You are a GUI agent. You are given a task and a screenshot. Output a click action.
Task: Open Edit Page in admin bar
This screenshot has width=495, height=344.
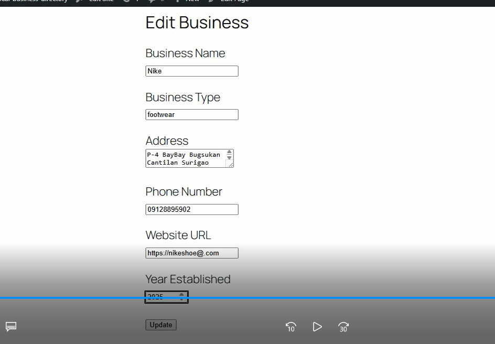pos(233,1)
